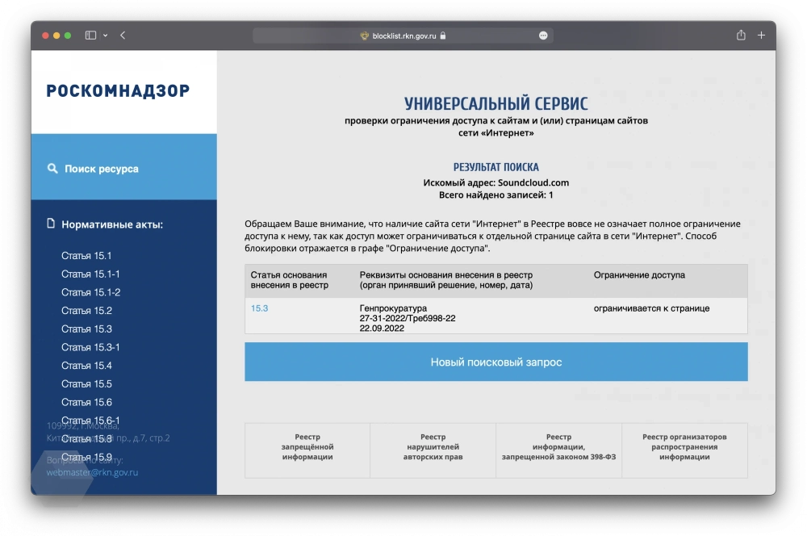
Task: Go back using the browser back arrow
Action: [x=123, y=36]
